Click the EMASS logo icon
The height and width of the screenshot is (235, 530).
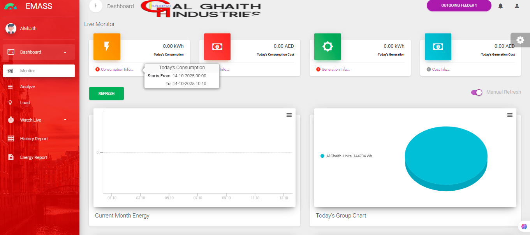point(11,6)
